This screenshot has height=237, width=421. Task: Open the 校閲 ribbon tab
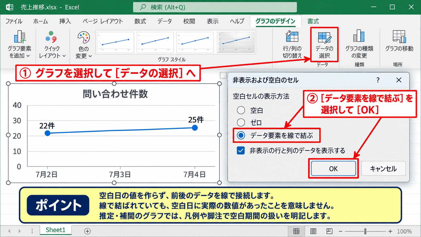(x=189, y=21)
